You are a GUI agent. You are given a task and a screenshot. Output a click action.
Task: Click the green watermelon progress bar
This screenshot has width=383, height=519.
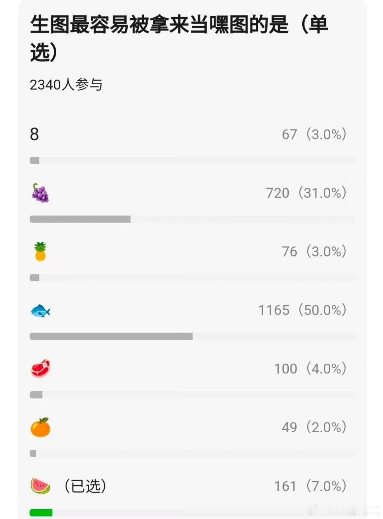(41, 513)
